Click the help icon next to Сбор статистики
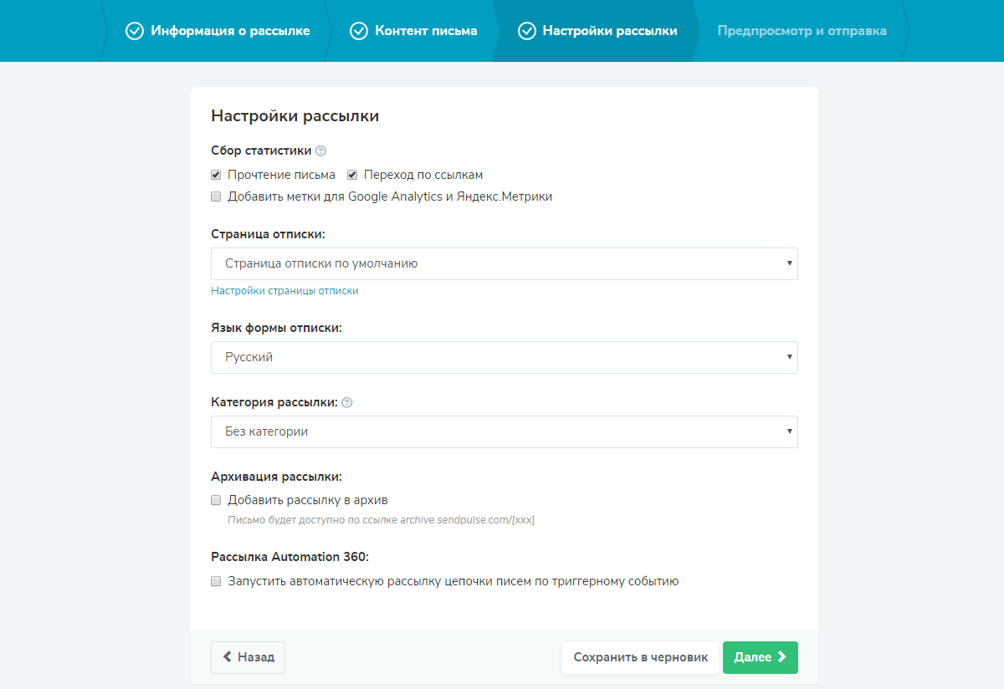Screen dimensions: 1004x689 pos(320,151)
